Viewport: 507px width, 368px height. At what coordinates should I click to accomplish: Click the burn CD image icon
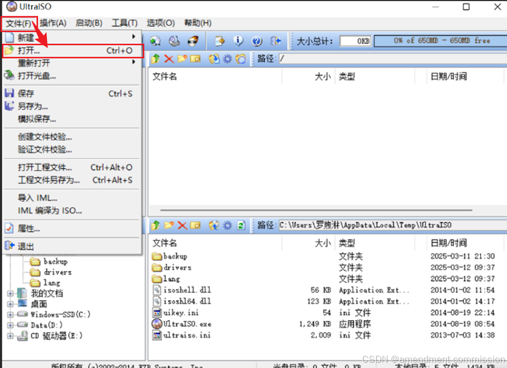pyautogui.click(x=193, y=41)
